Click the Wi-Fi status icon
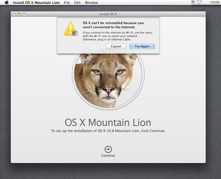 pyautogui.click(x=199, y=2)
